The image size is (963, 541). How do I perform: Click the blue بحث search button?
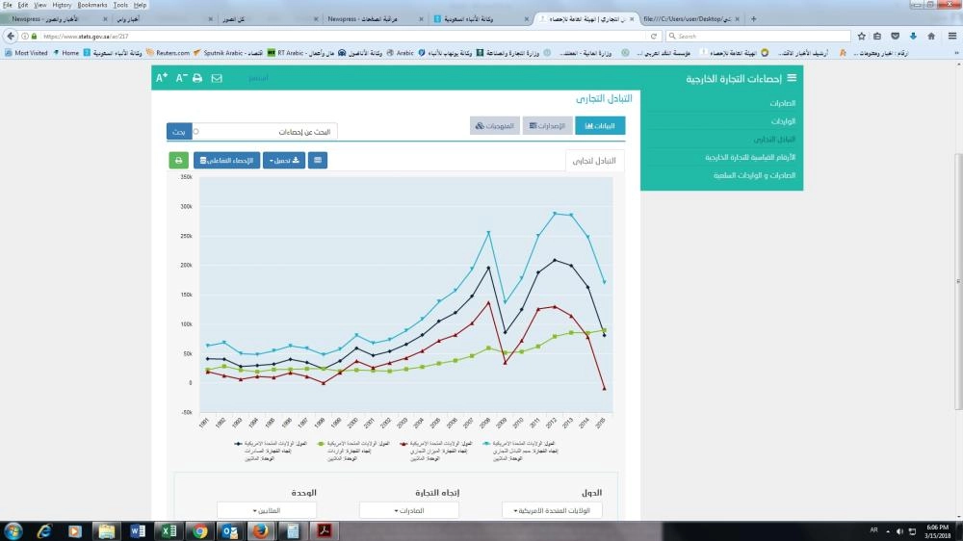pyautogui.click(x=178, y=131)
